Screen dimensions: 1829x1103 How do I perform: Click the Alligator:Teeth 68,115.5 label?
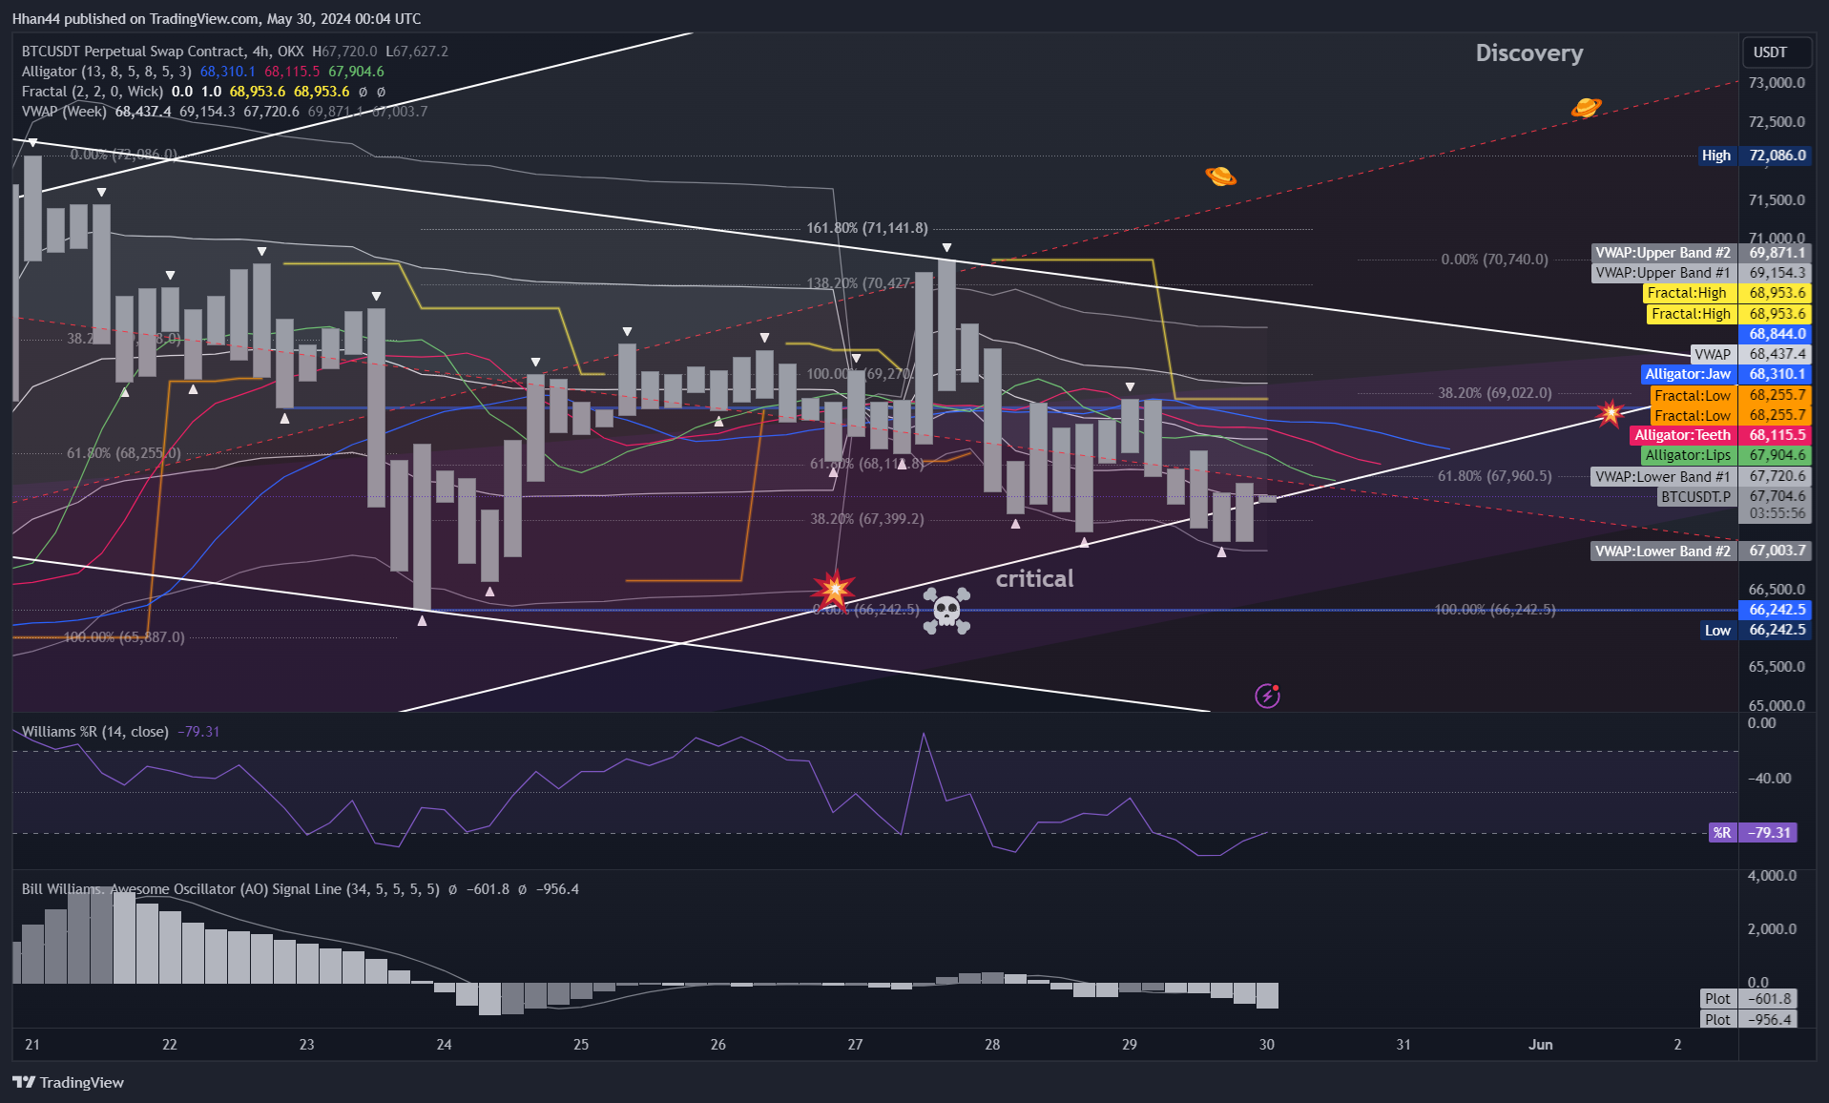coord(1720,435)
